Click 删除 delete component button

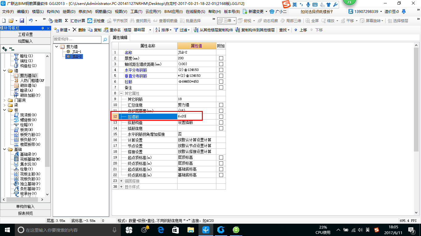pyautogui.click(x=79, y=30)
